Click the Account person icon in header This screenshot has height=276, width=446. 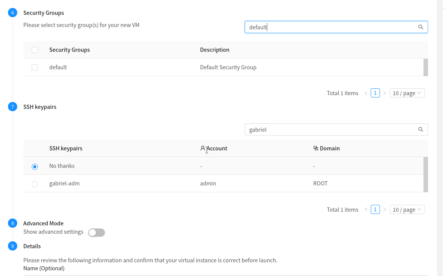[203, 148]
